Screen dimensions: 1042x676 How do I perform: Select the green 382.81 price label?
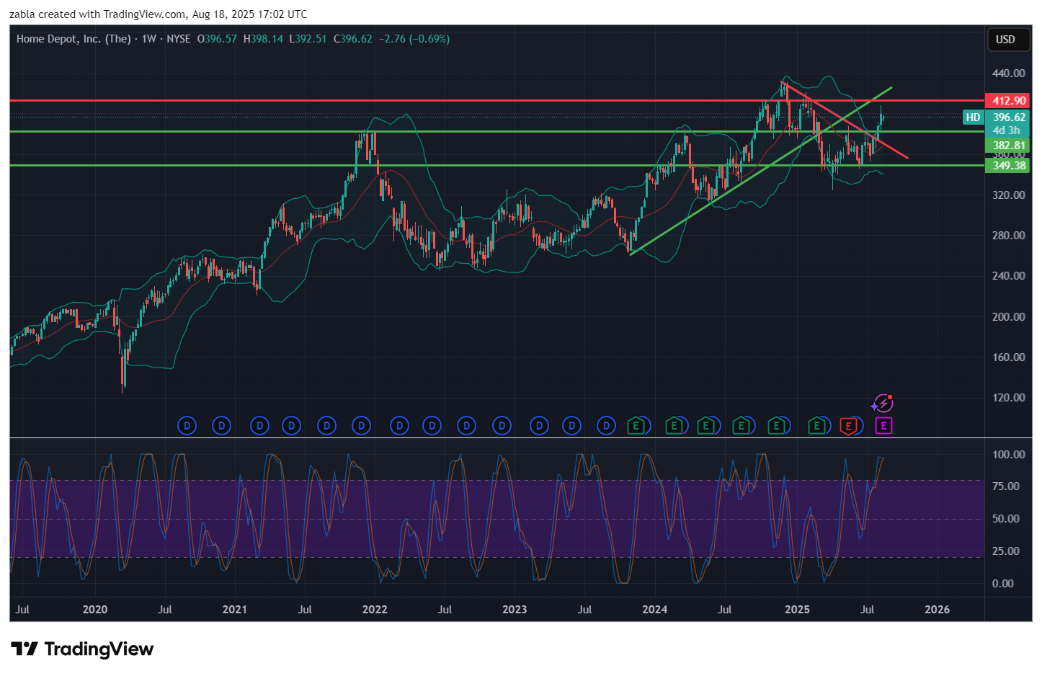click(x=1008, y=146)
